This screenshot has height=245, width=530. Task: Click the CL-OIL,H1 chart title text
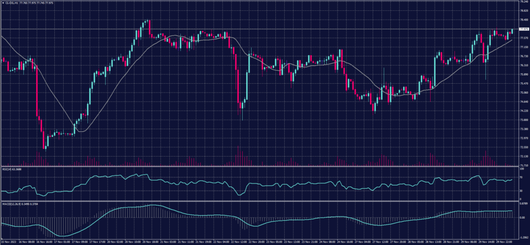[x=14, y=3]
